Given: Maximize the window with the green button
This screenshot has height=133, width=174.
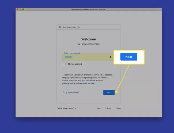Looking at the screenshot, I should pyautogui.click(x=23, y=9).
